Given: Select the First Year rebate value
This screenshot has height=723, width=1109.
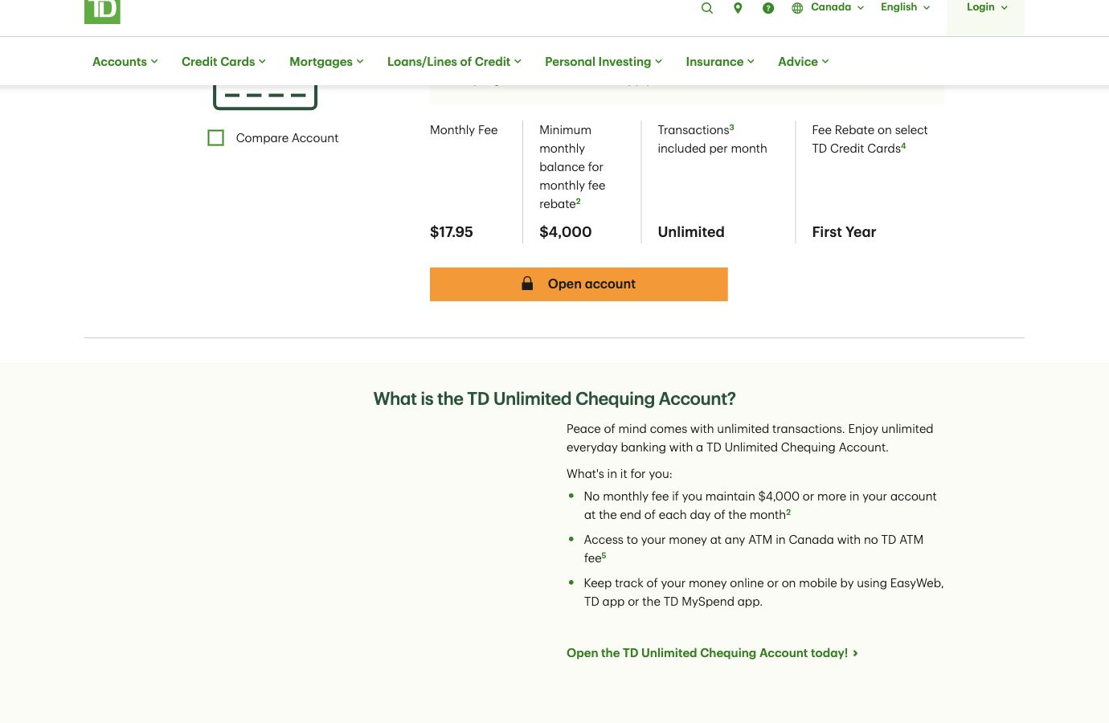Looking at the screenshot, I should pyautogui.click(x=844, y=232).
